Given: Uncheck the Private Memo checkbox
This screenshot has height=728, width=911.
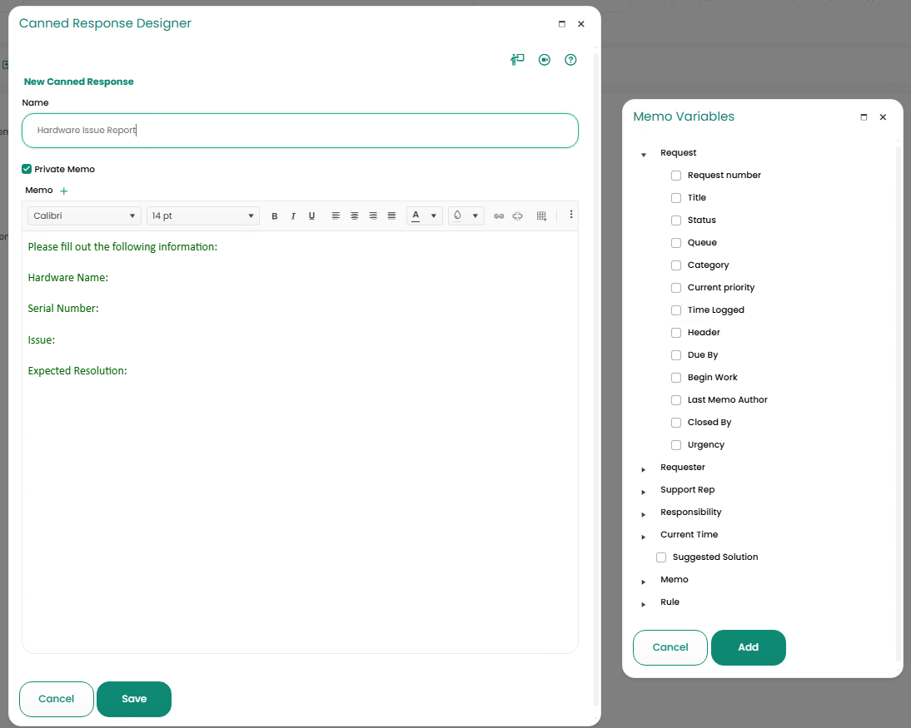Looking at the screenshot, I should pyautogui.click(x=27, y=169).
